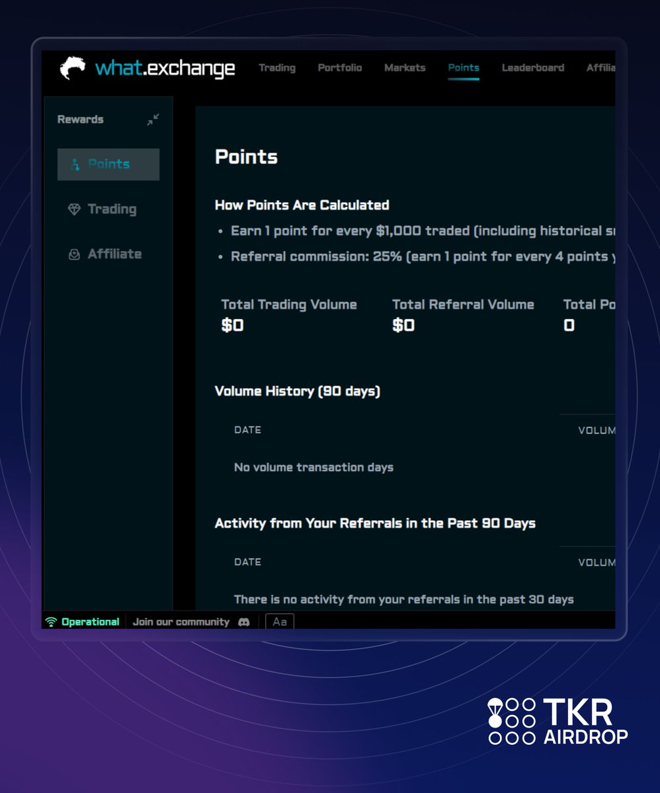
Task: Open the Portfolio nav tab
Action: point(340,67)
